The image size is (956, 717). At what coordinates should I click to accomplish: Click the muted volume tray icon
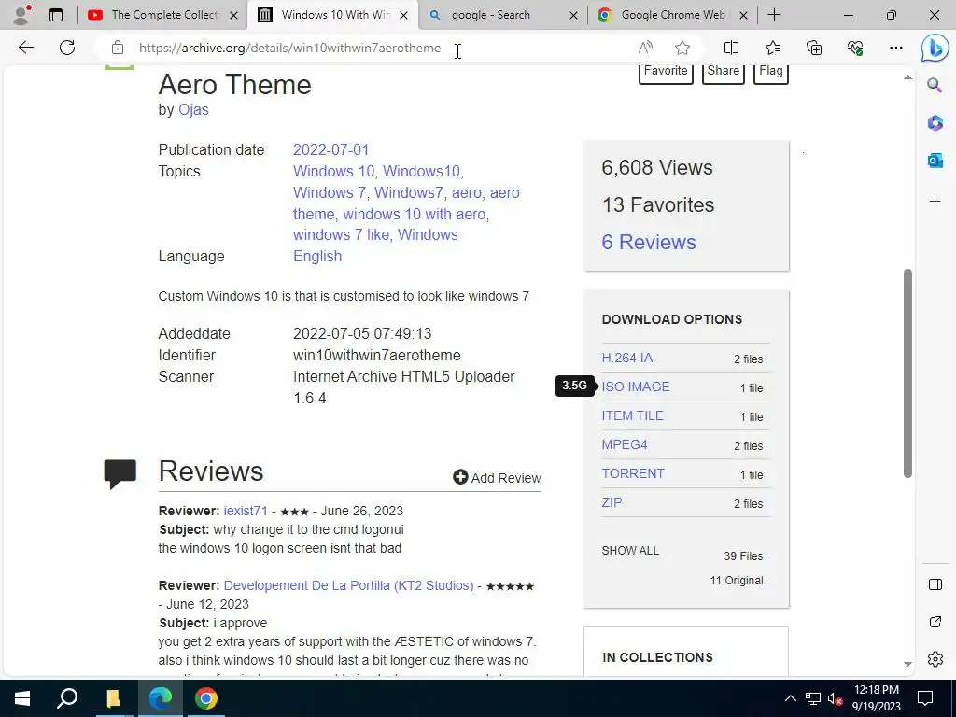836,698
